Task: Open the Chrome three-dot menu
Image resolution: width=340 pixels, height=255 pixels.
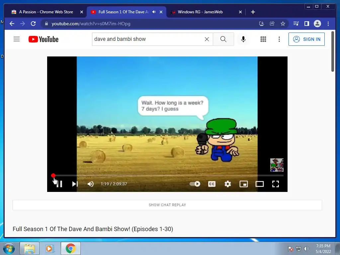Action: click(x=328, y=24)
